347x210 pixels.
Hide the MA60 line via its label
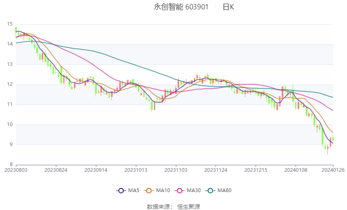point(225,190)
